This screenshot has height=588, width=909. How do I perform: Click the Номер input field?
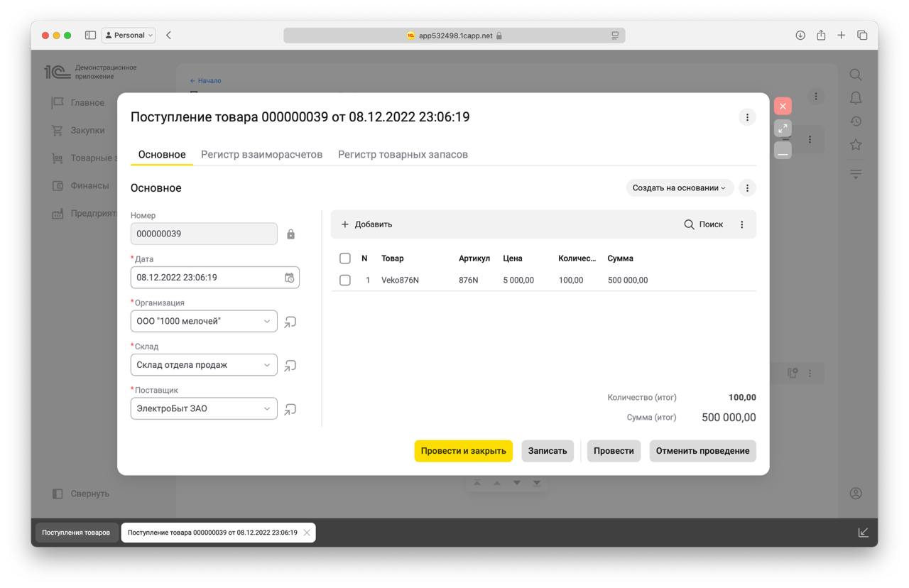coord(204,234)
